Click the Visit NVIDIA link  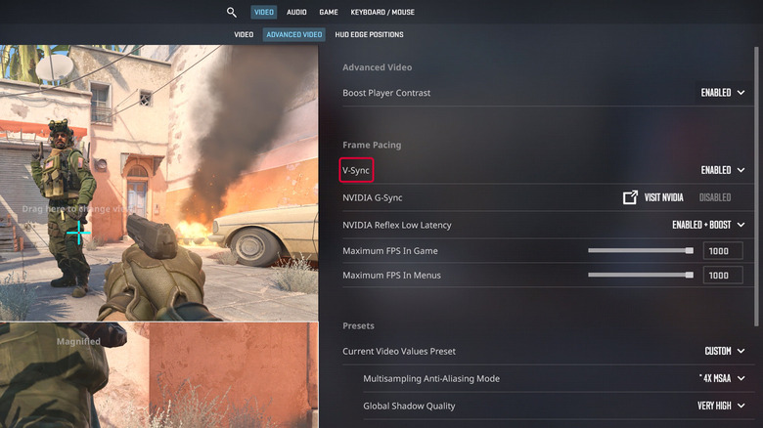(664, 197)
